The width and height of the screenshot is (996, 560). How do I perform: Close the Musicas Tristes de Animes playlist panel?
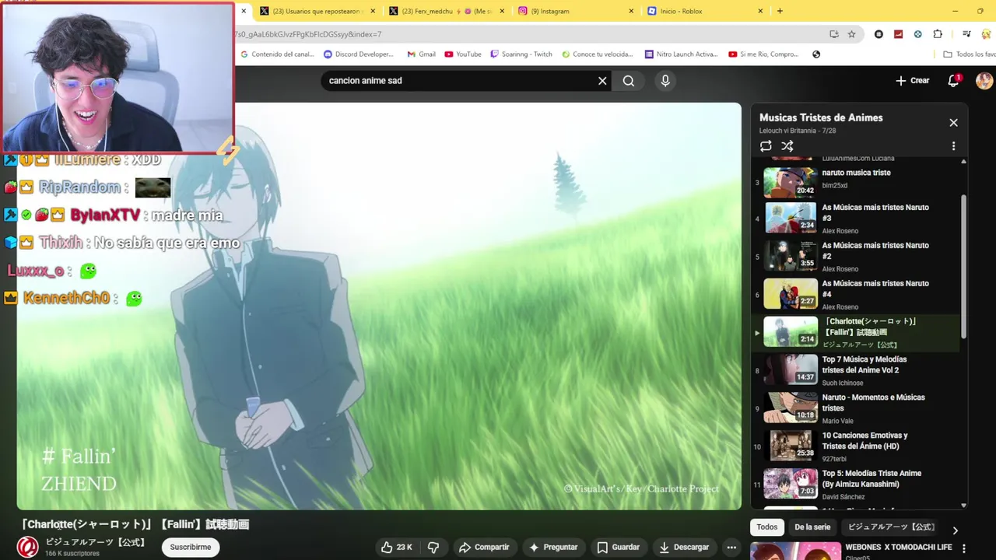coord(953,123)
